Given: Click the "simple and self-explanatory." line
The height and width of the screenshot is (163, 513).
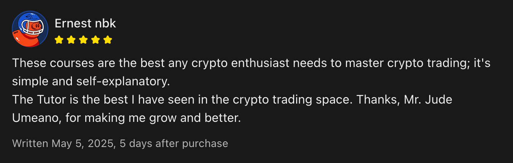Looking at the screenshot, I should click(91, 81).
